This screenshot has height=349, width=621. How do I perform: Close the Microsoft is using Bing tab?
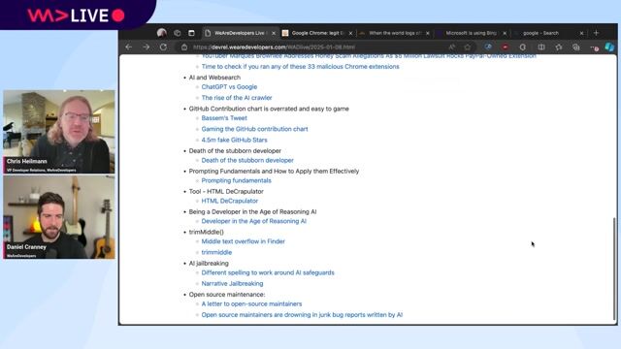coord(505,33)
